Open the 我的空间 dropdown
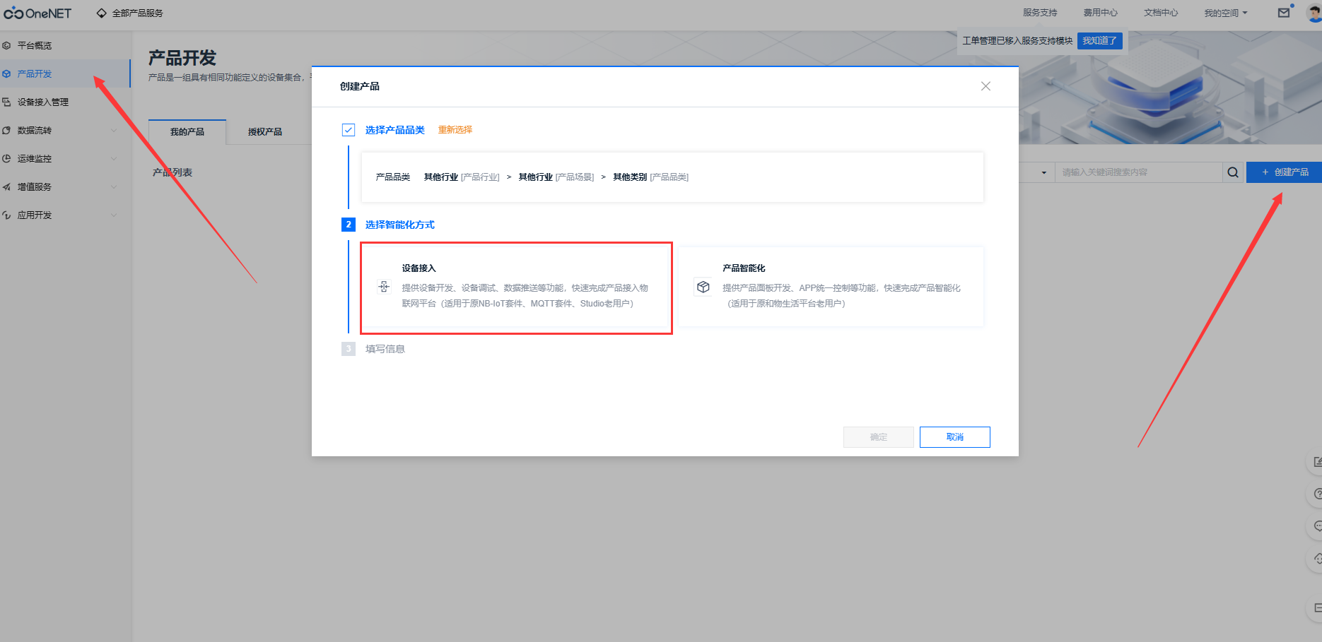Image resolution: width=1322 pixels, height=642 pixels. pyautogui.click(x=1225, y=13)
